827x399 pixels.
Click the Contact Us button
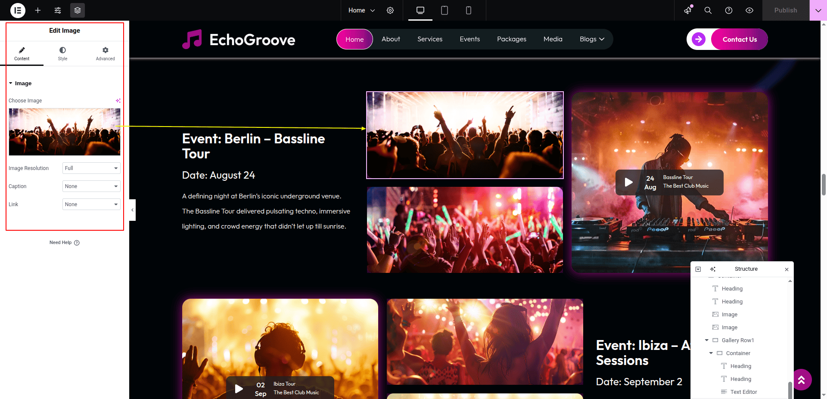click(739, 40)
